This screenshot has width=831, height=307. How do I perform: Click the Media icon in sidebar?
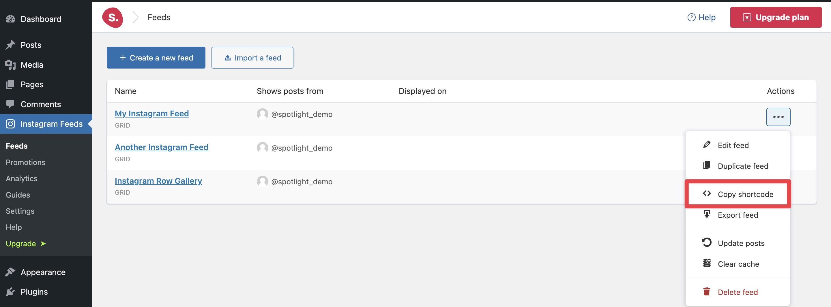tap(10, 65)
